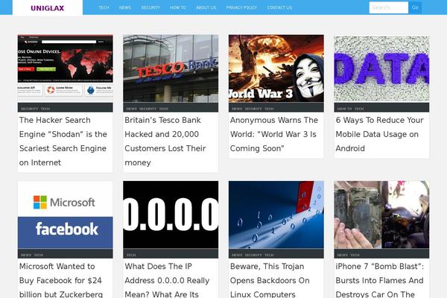Select Tech tag under the DATA article
Screen dimensions: 447x298
click(x=359, y=109)
